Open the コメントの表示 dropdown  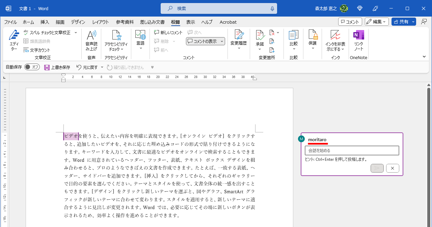pyautogui.click(x=205, y=41)
